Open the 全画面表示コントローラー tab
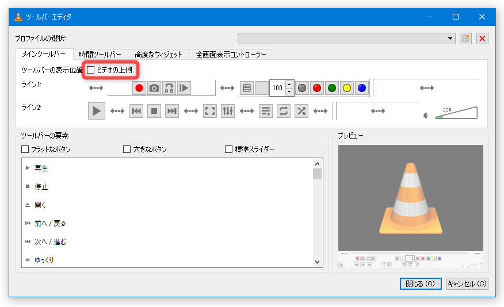 pyautogui.click(x=231, y=55)
